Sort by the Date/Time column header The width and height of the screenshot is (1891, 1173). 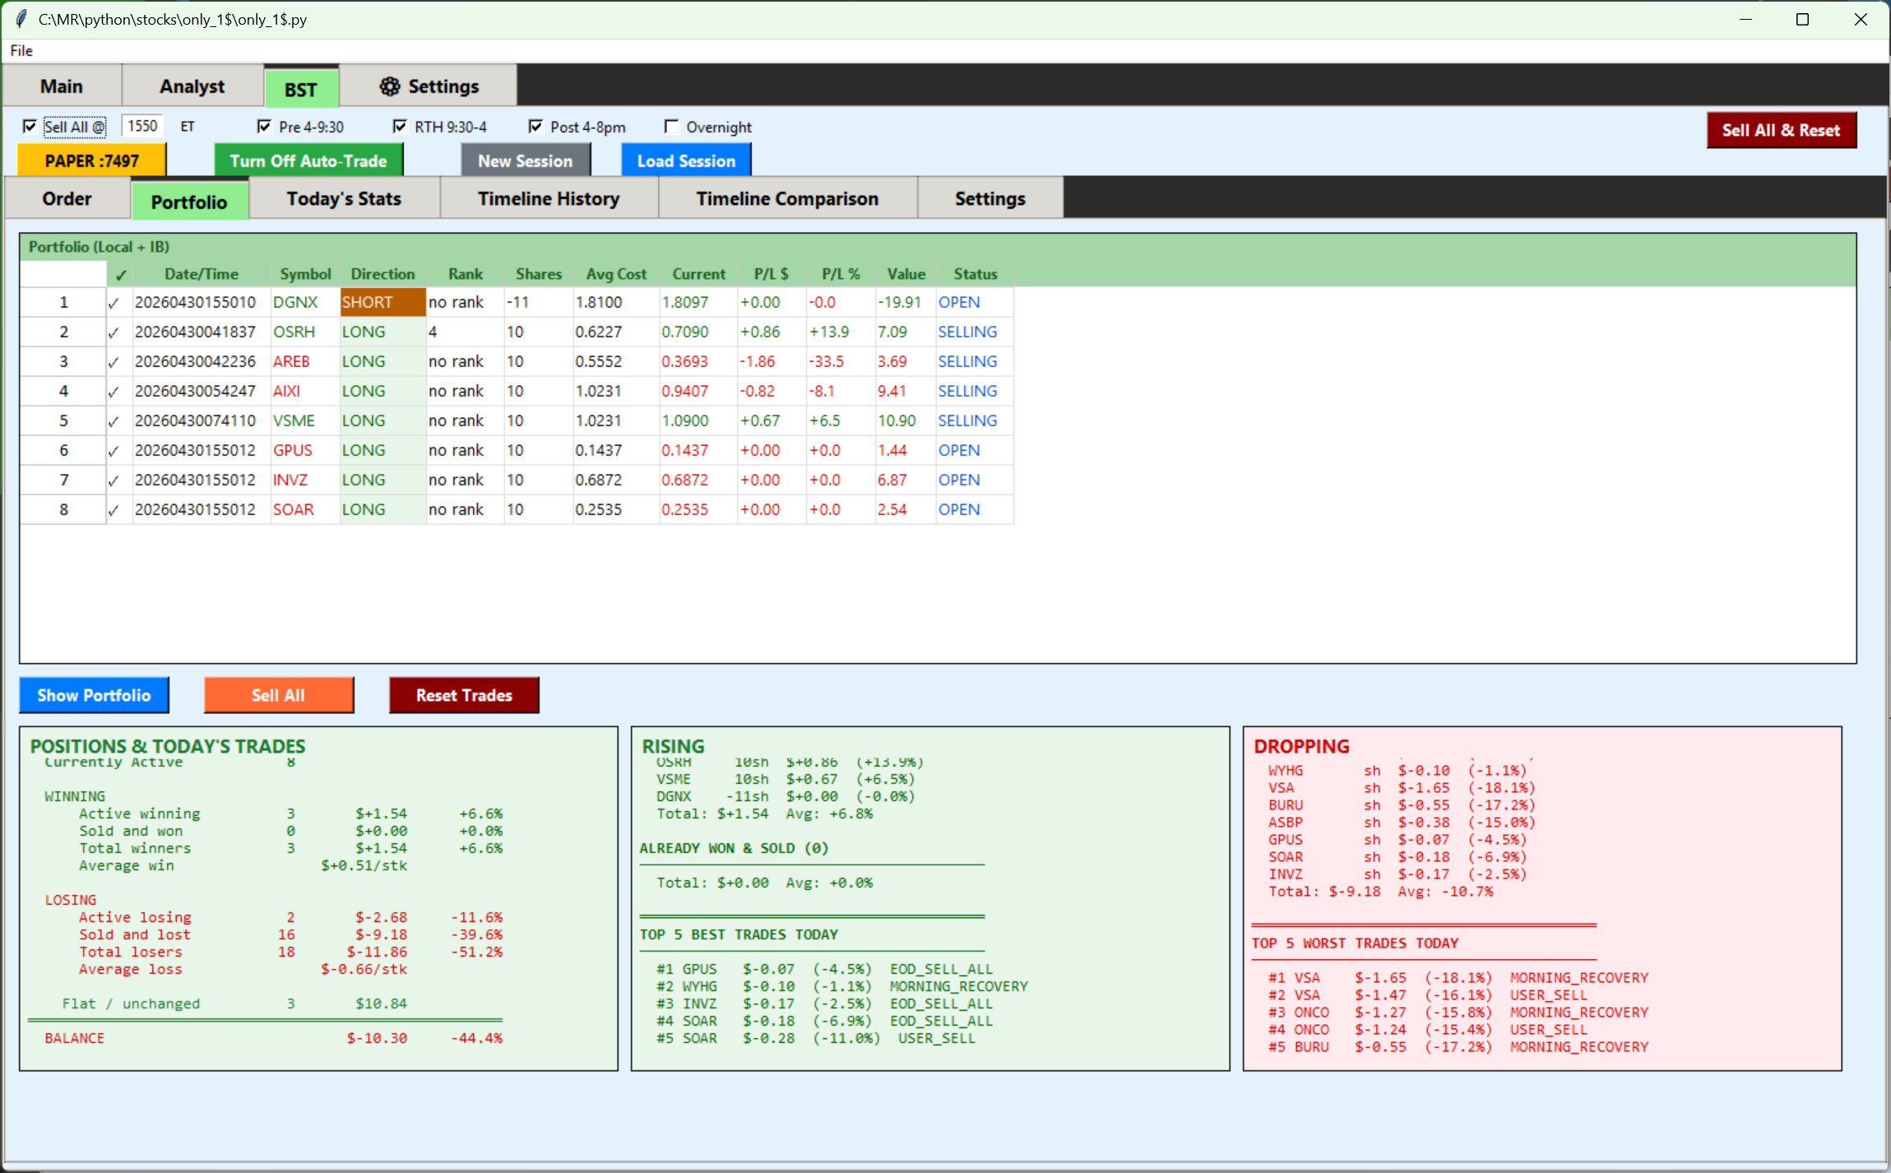pyautogui.click(x=202, y=275)
